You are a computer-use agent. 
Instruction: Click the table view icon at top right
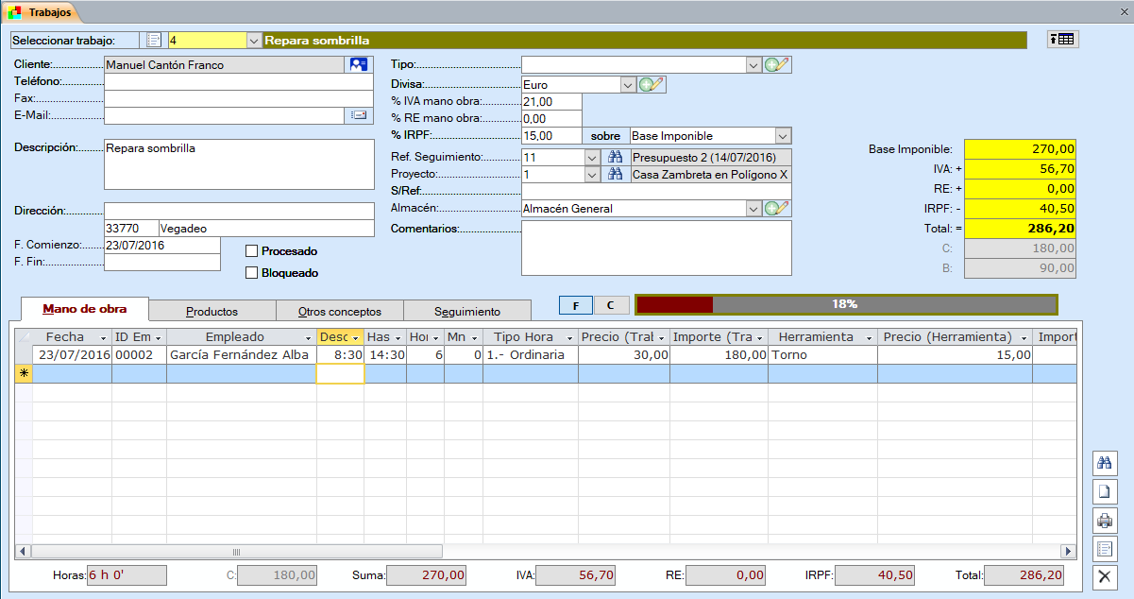[1062, 40]
